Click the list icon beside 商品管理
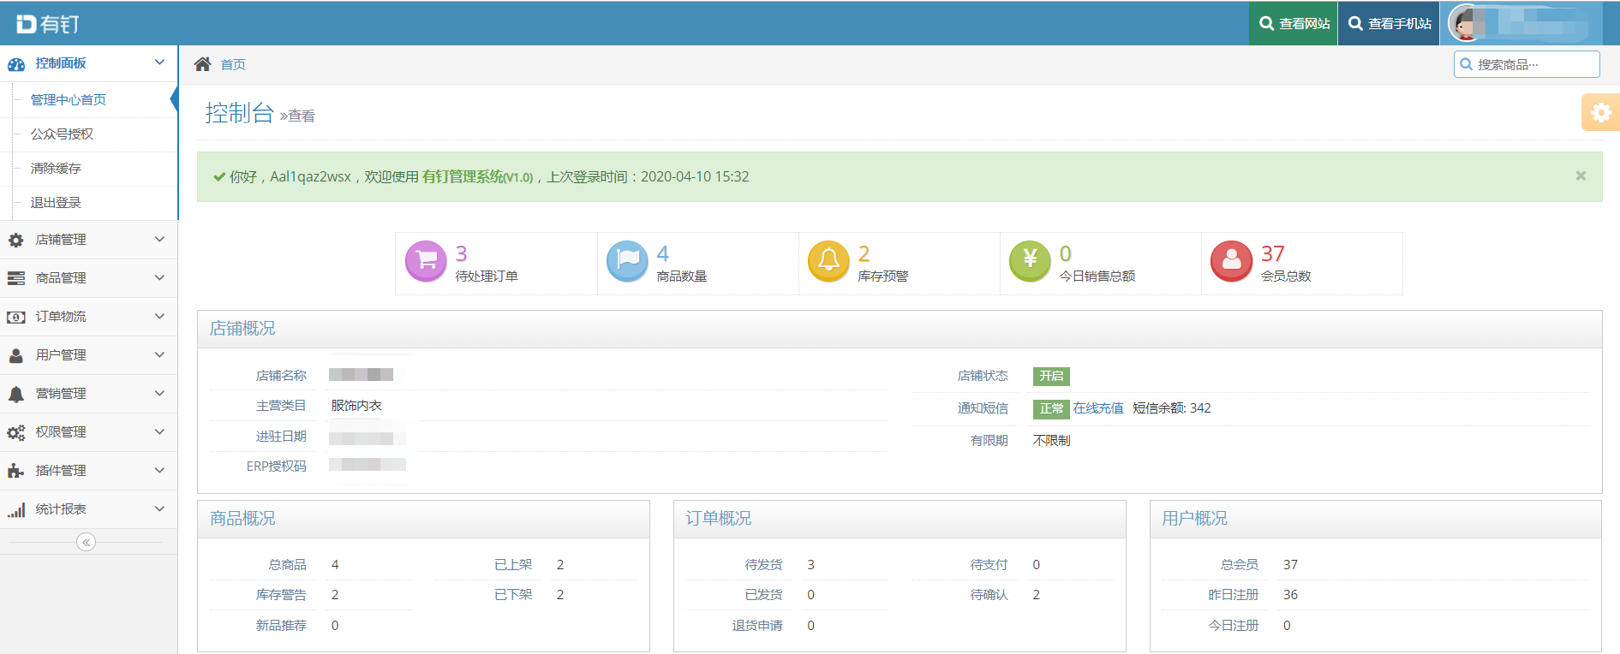This screenshot has width=1620, height=654. tap(16, 278)
